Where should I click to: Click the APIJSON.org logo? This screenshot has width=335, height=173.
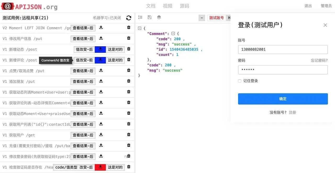point(29,6)
